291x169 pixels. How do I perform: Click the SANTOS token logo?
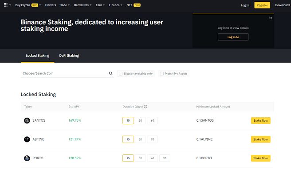pos(27,120)
